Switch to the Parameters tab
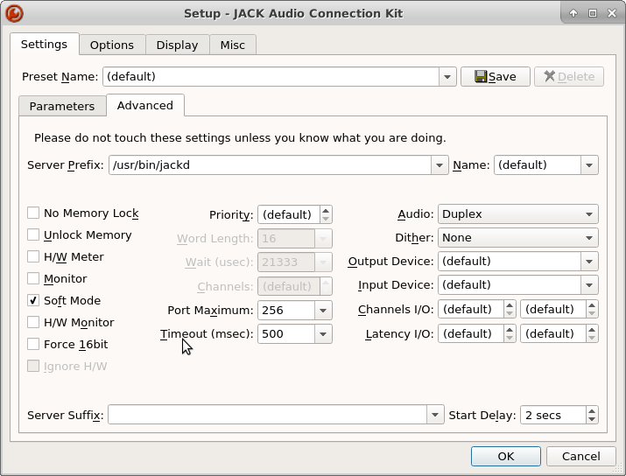Image resolution: width=626 pixels, height=476 pixels. click(61, 106)
